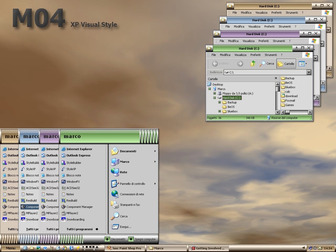
Task: Click Cerca in the Explorer toolbar
Action: 267,64
